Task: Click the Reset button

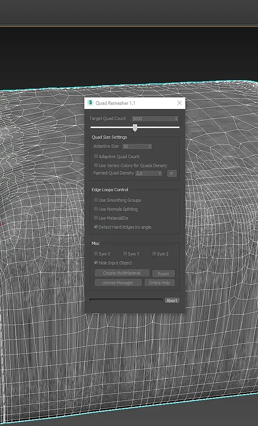Action: click(164, 274)
